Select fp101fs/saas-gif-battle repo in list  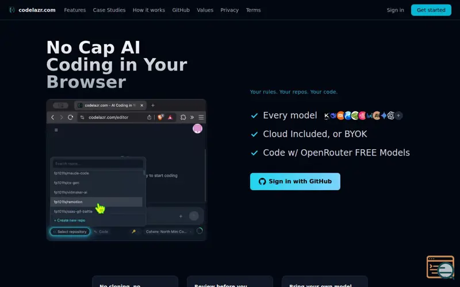click(96, 211)
